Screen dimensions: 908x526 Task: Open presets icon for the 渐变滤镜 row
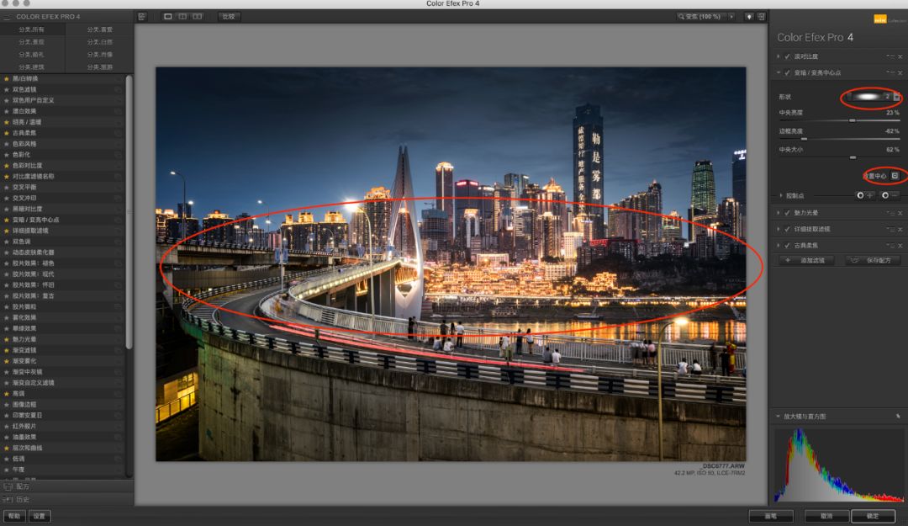pyautogui.click(x=118, y=350)
